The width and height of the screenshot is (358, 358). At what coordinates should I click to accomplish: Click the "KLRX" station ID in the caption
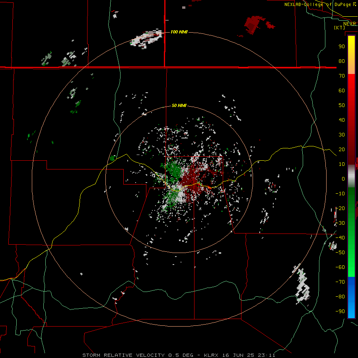(211, 355)
